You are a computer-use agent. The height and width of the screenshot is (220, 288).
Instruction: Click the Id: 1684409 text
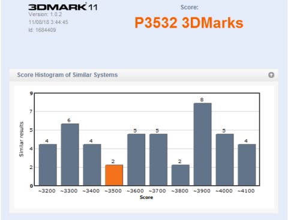42,30
